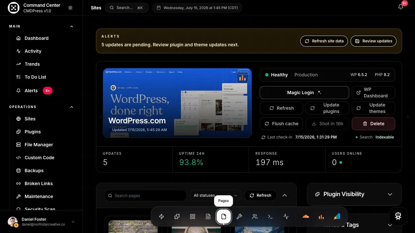The image size is (415, 233).
Task: Click Refresh in the pages panel
Action: (x=260, y=195)
